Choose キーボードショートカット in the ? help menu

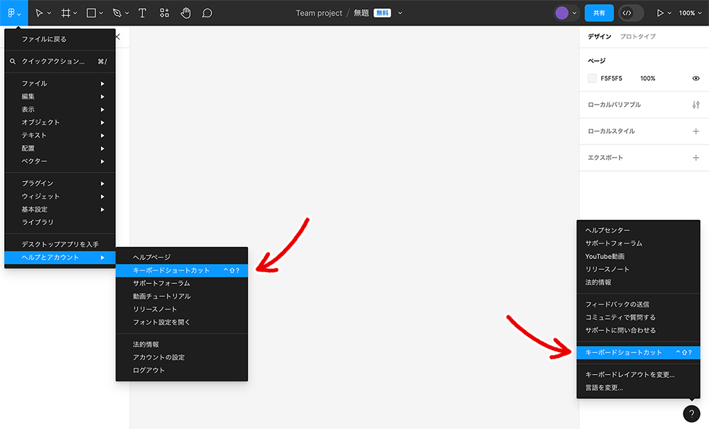tap(638, 353)
